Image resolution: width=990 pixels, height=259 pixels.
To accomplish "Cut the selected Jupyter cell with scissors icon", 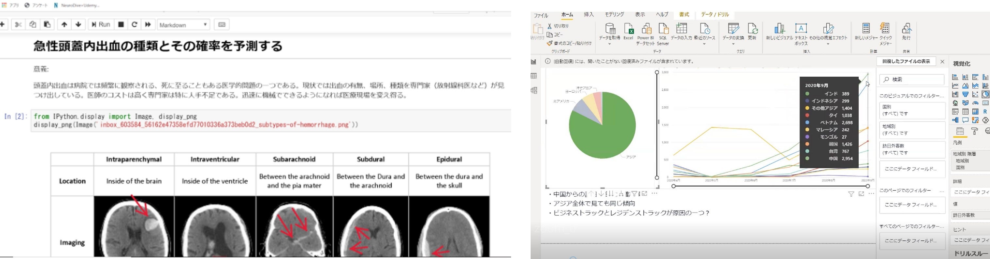I will (18, 24).
